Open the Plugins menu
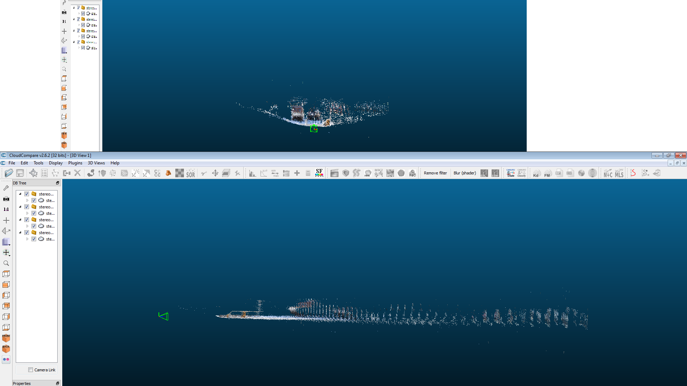The height and width of the screenshot is (386, 687). point(75,163)
